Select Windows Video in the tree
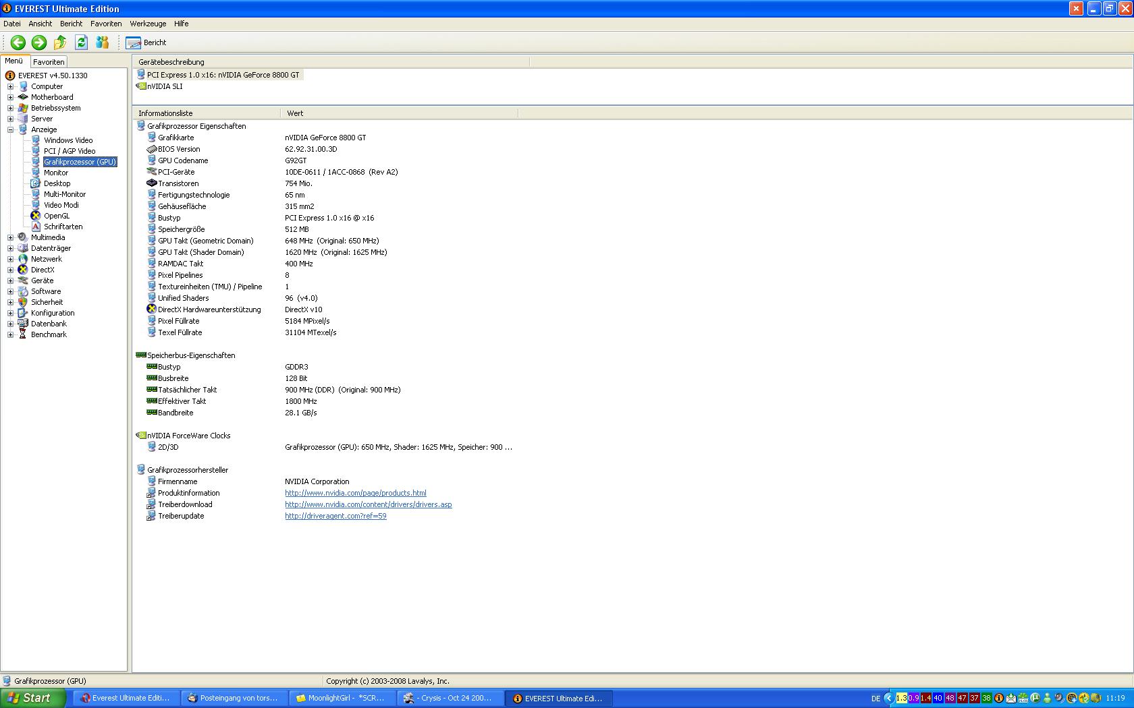This screenshot has width=1134, height=708. click(x=68, y=140)
